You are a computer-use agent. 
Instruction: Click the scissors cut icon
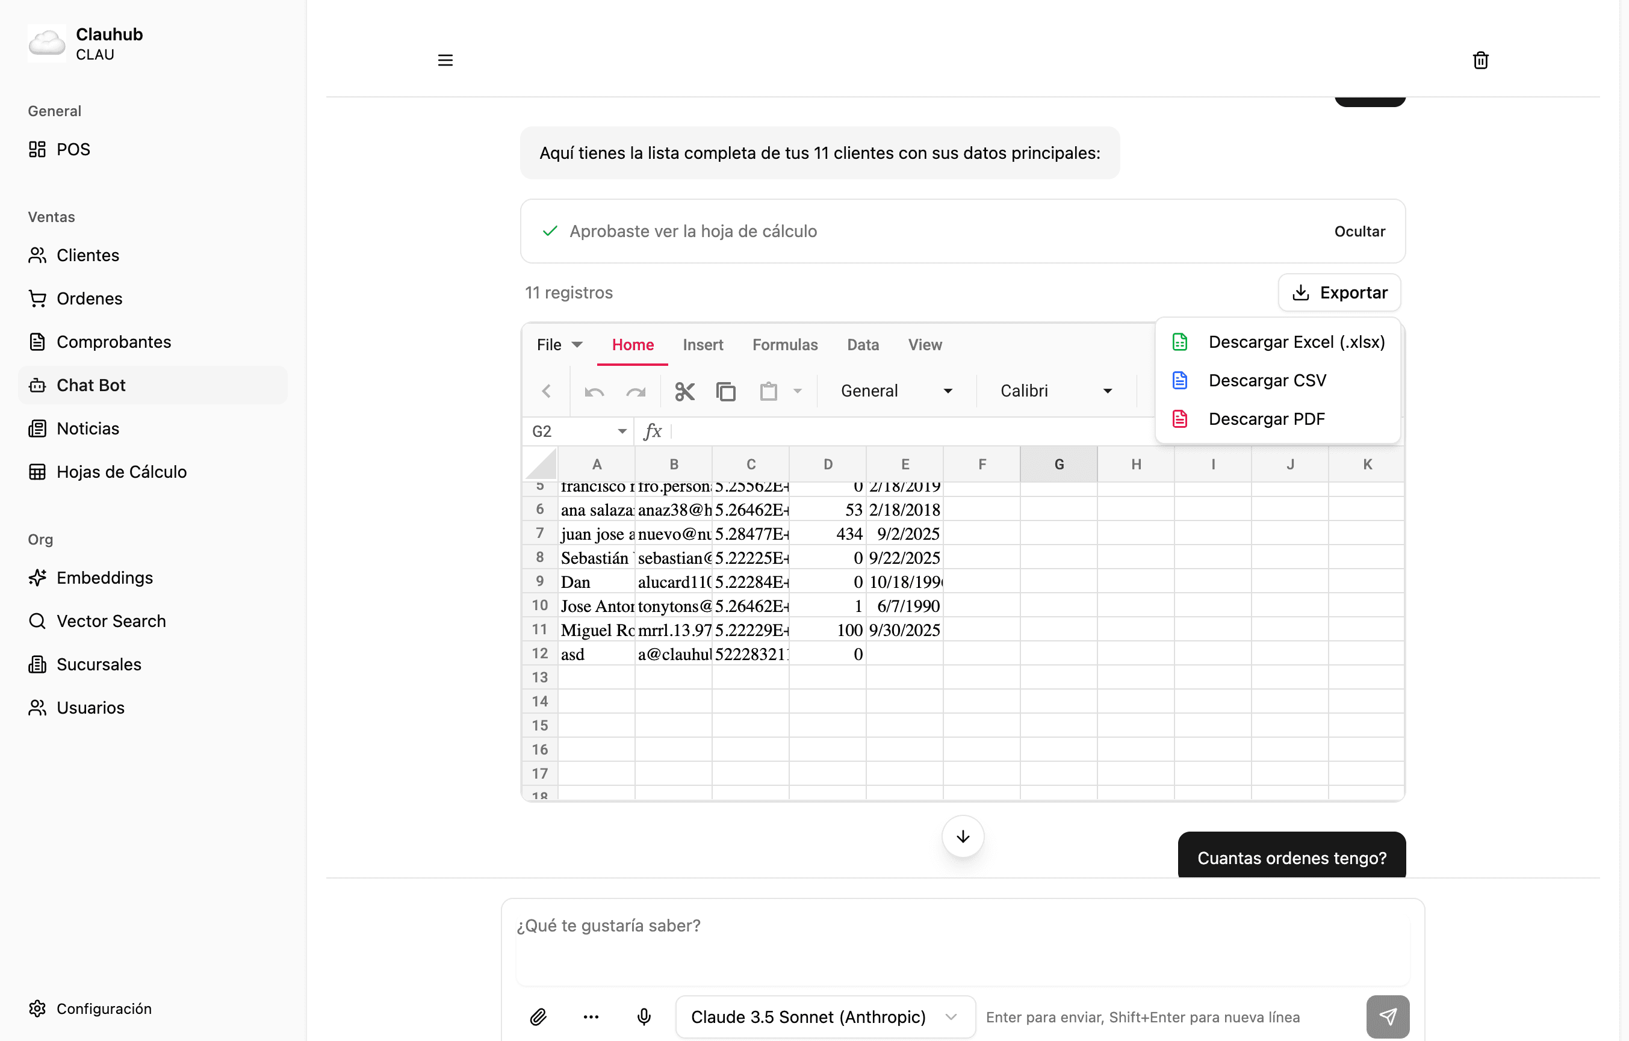click(x=684, y=391)
